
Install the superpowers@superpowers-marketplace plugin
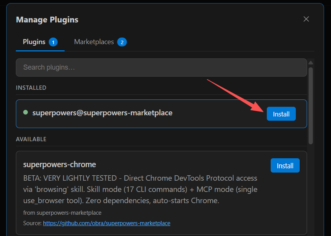tap(281, 114)
